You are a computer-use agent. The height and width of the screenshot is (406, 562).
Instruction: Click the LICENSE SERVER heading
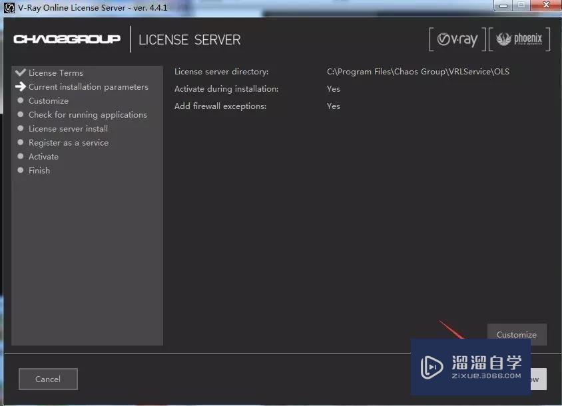point(190,40)
